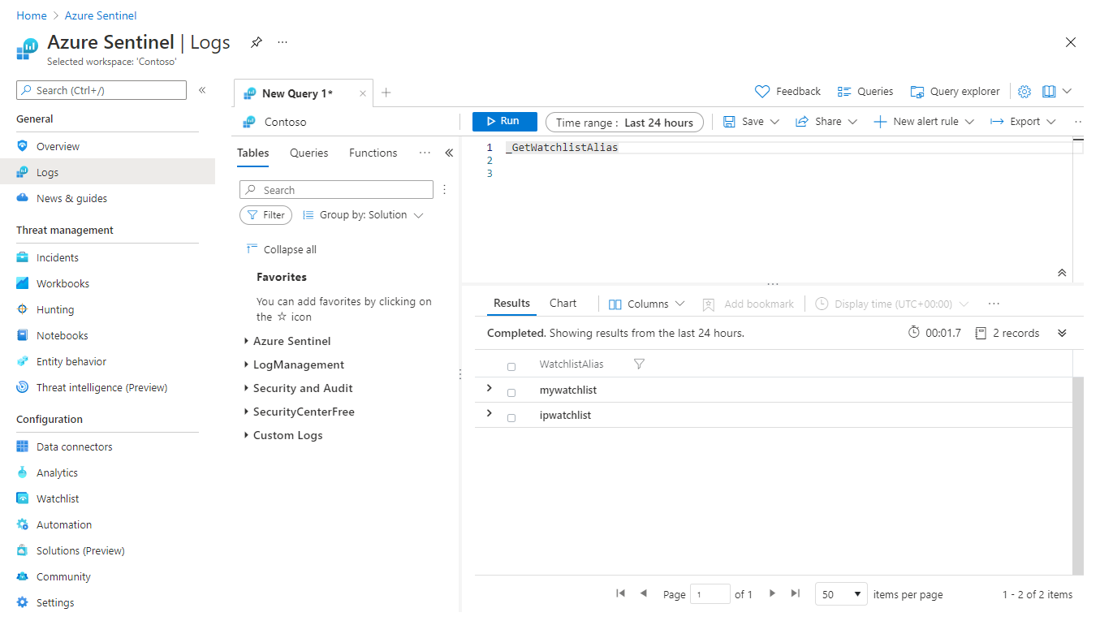Viewport: 1100px width, 621px height.
Task: Open Incidents under Threat management
Action: click(x=58, y=257)
